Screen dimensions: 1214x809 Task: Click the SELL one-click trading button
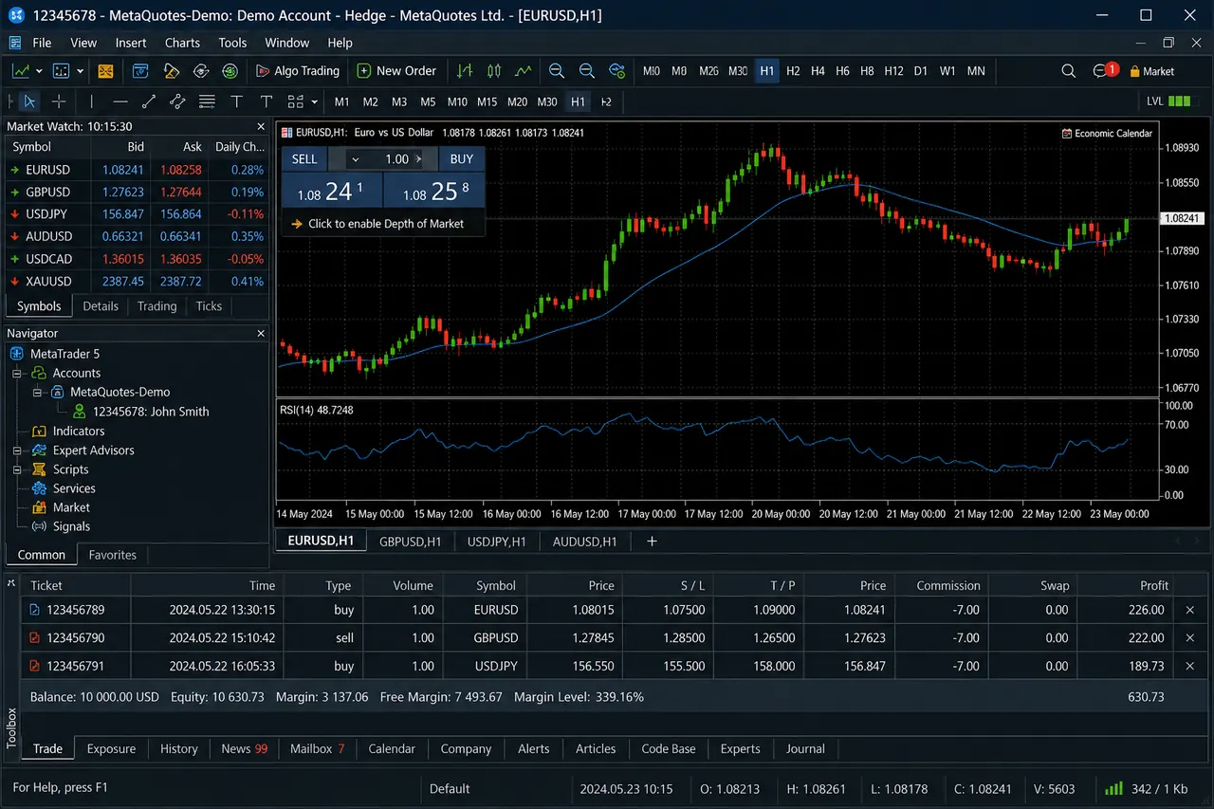304,159
